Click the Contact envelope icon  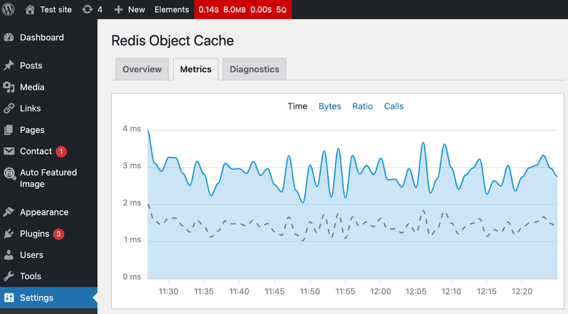tap(9, 151)
